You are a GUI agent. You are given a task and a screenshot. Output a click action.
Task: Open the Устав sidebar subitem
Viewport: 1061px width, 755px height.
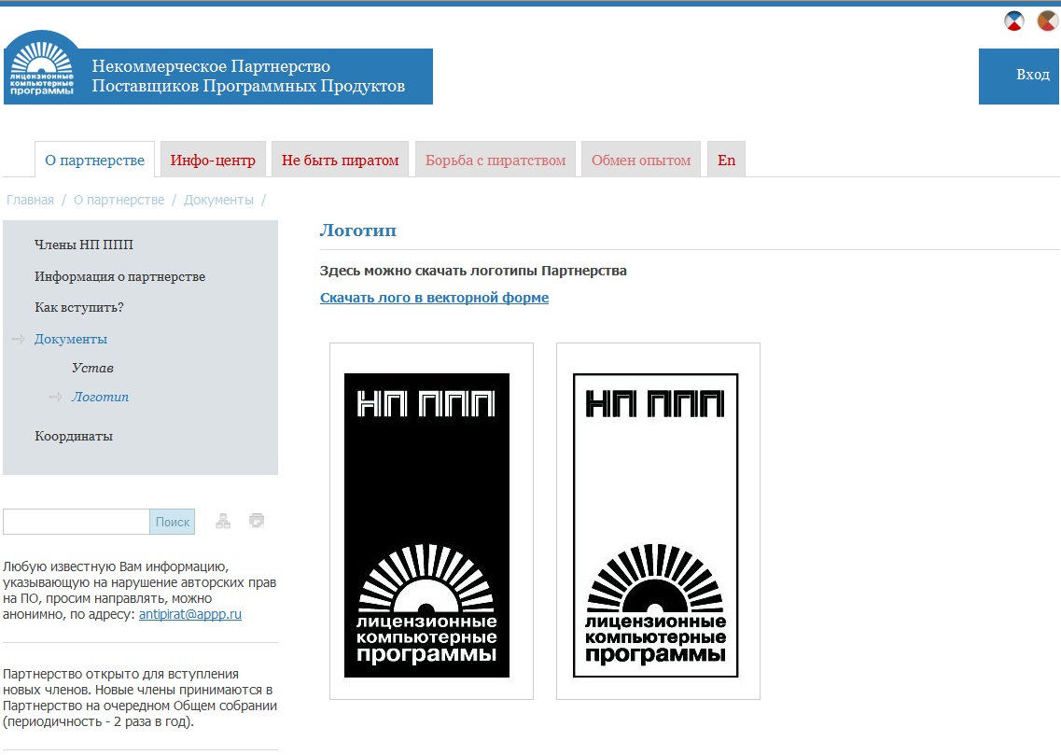[x=92, y=368]
